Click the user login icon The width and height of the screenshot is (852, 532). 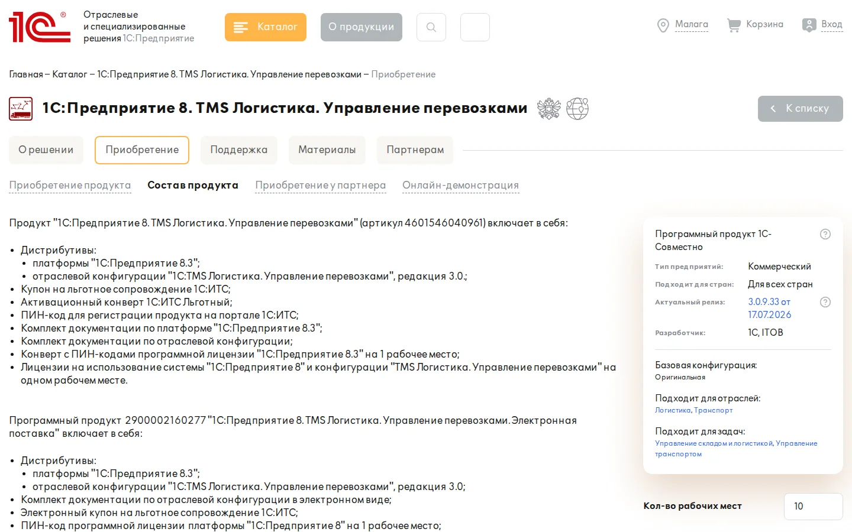click(x=809, y=25)
